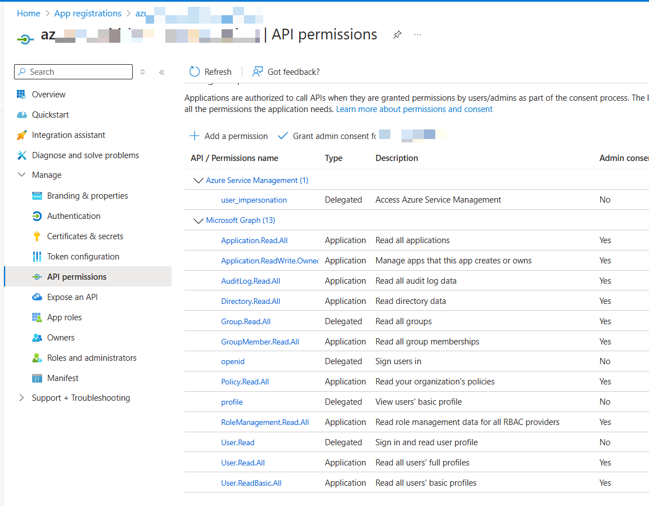Click the Certificates & secrets key icon

point(37,236)
